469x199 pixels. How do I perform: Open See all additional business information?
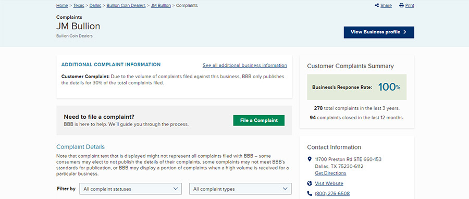click(x=245, y=65)
